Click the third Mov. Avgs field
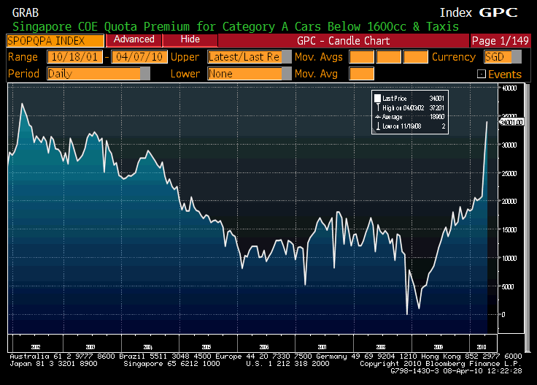 [x=415, y=57]
